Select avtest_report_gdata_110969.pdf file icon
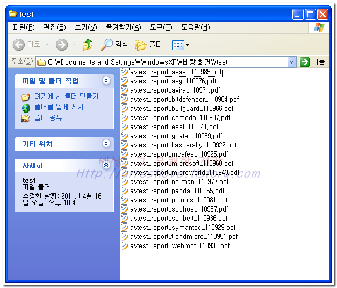The image size is (337, 288). (124, 136)
